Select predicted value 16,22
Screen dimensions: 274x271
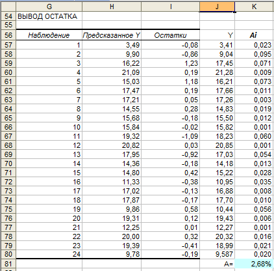coord(112,63)
